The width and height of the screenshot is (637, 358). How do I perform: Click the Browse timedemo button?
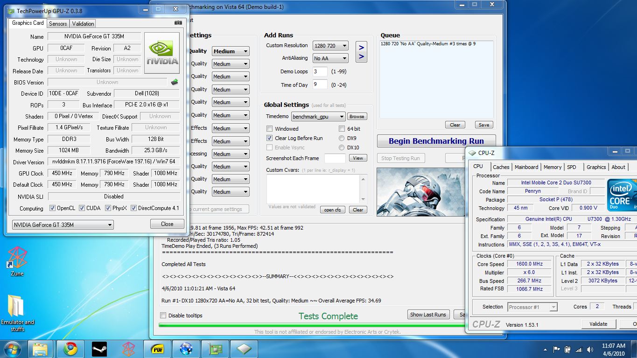coord(357,117)
